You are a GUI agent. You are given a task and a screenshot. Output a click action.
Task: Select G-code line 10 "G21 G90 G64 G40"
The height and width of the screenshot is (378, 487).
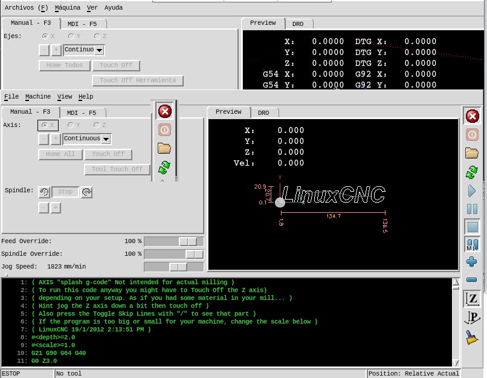click(x=59, y=353)
